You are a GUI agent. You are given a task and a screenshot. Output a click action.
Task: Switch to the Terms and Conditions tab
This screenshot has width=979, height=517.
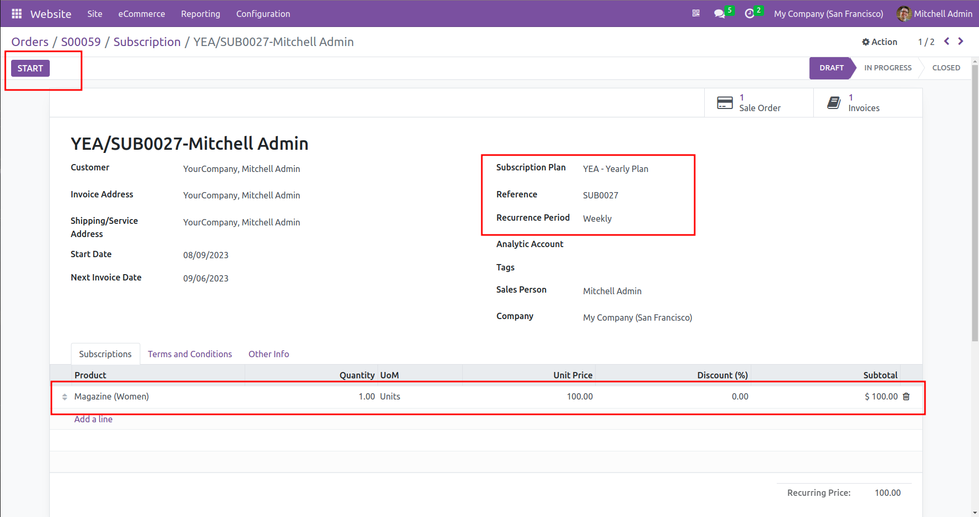click(190, 354)
